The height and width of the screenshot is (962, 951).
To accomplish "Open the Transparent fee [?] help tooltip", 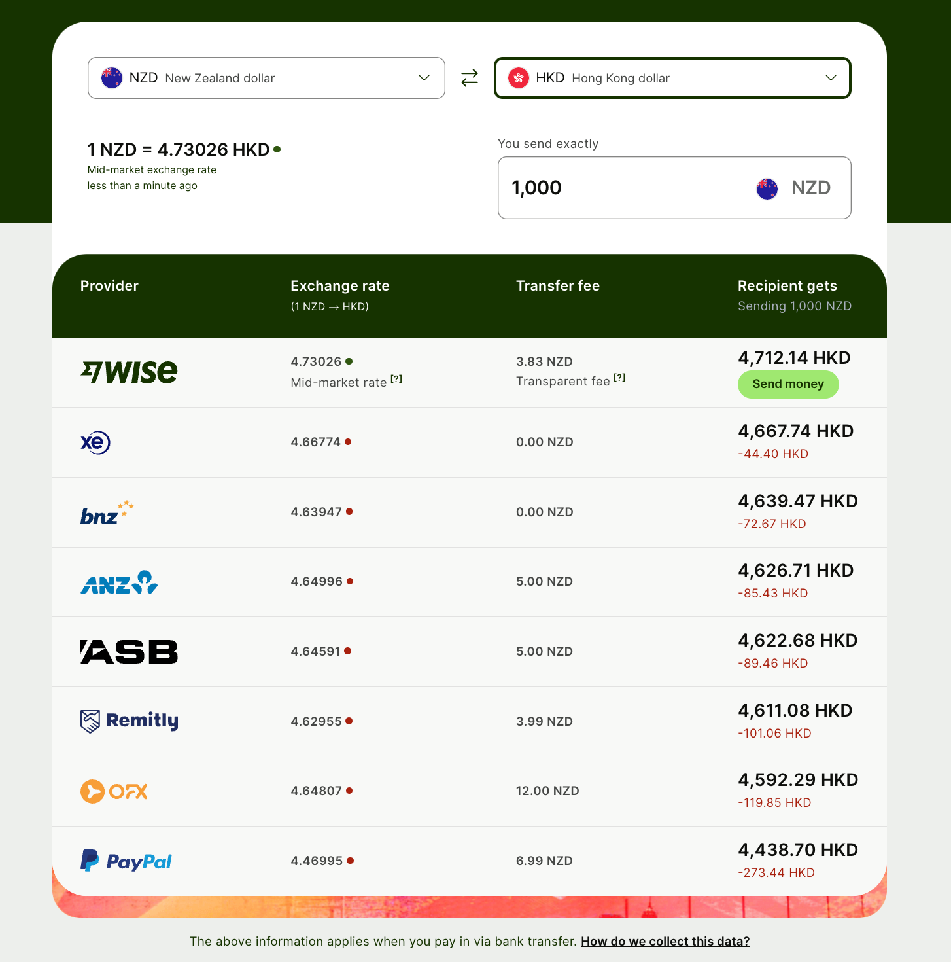I will click(619, 378).
